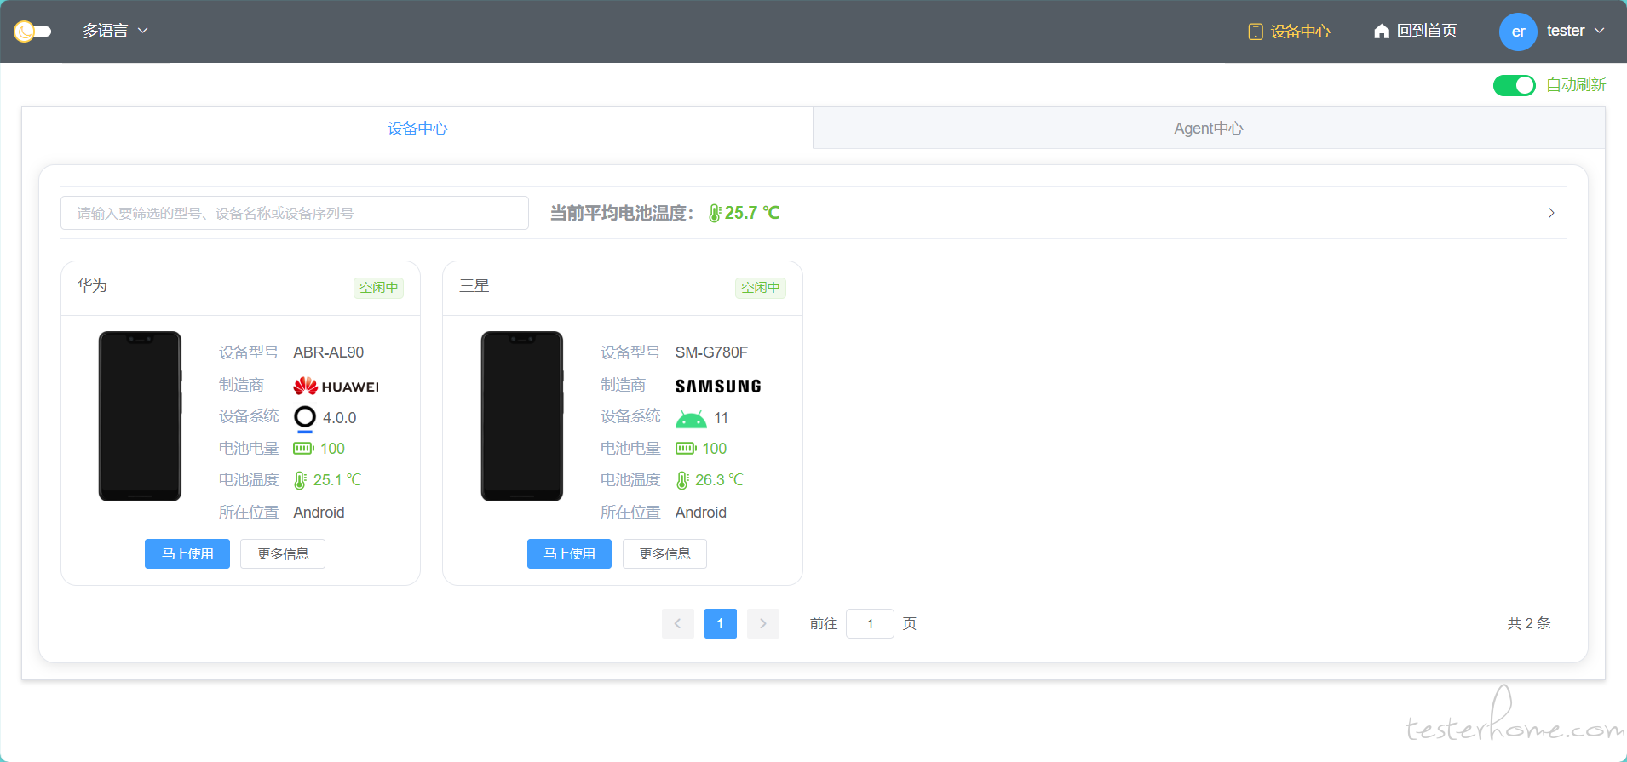Click 更多信息 on the 华为 device

pos(283,554)
